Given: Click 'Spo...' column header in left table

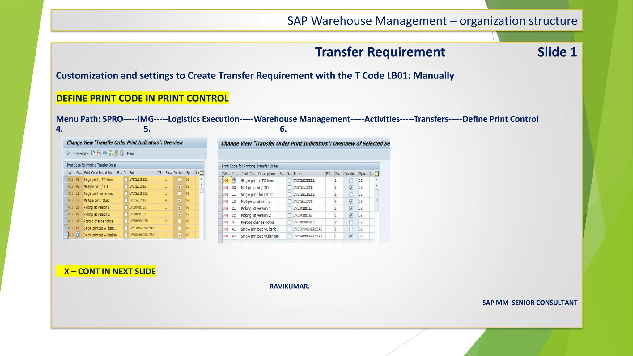Looking at the screenshot, I should [190, 173].
